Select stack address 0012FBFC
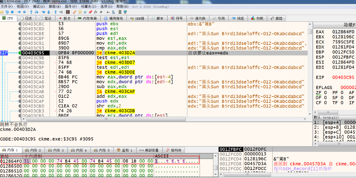This screenshot has height=178, width=356. 231,149
